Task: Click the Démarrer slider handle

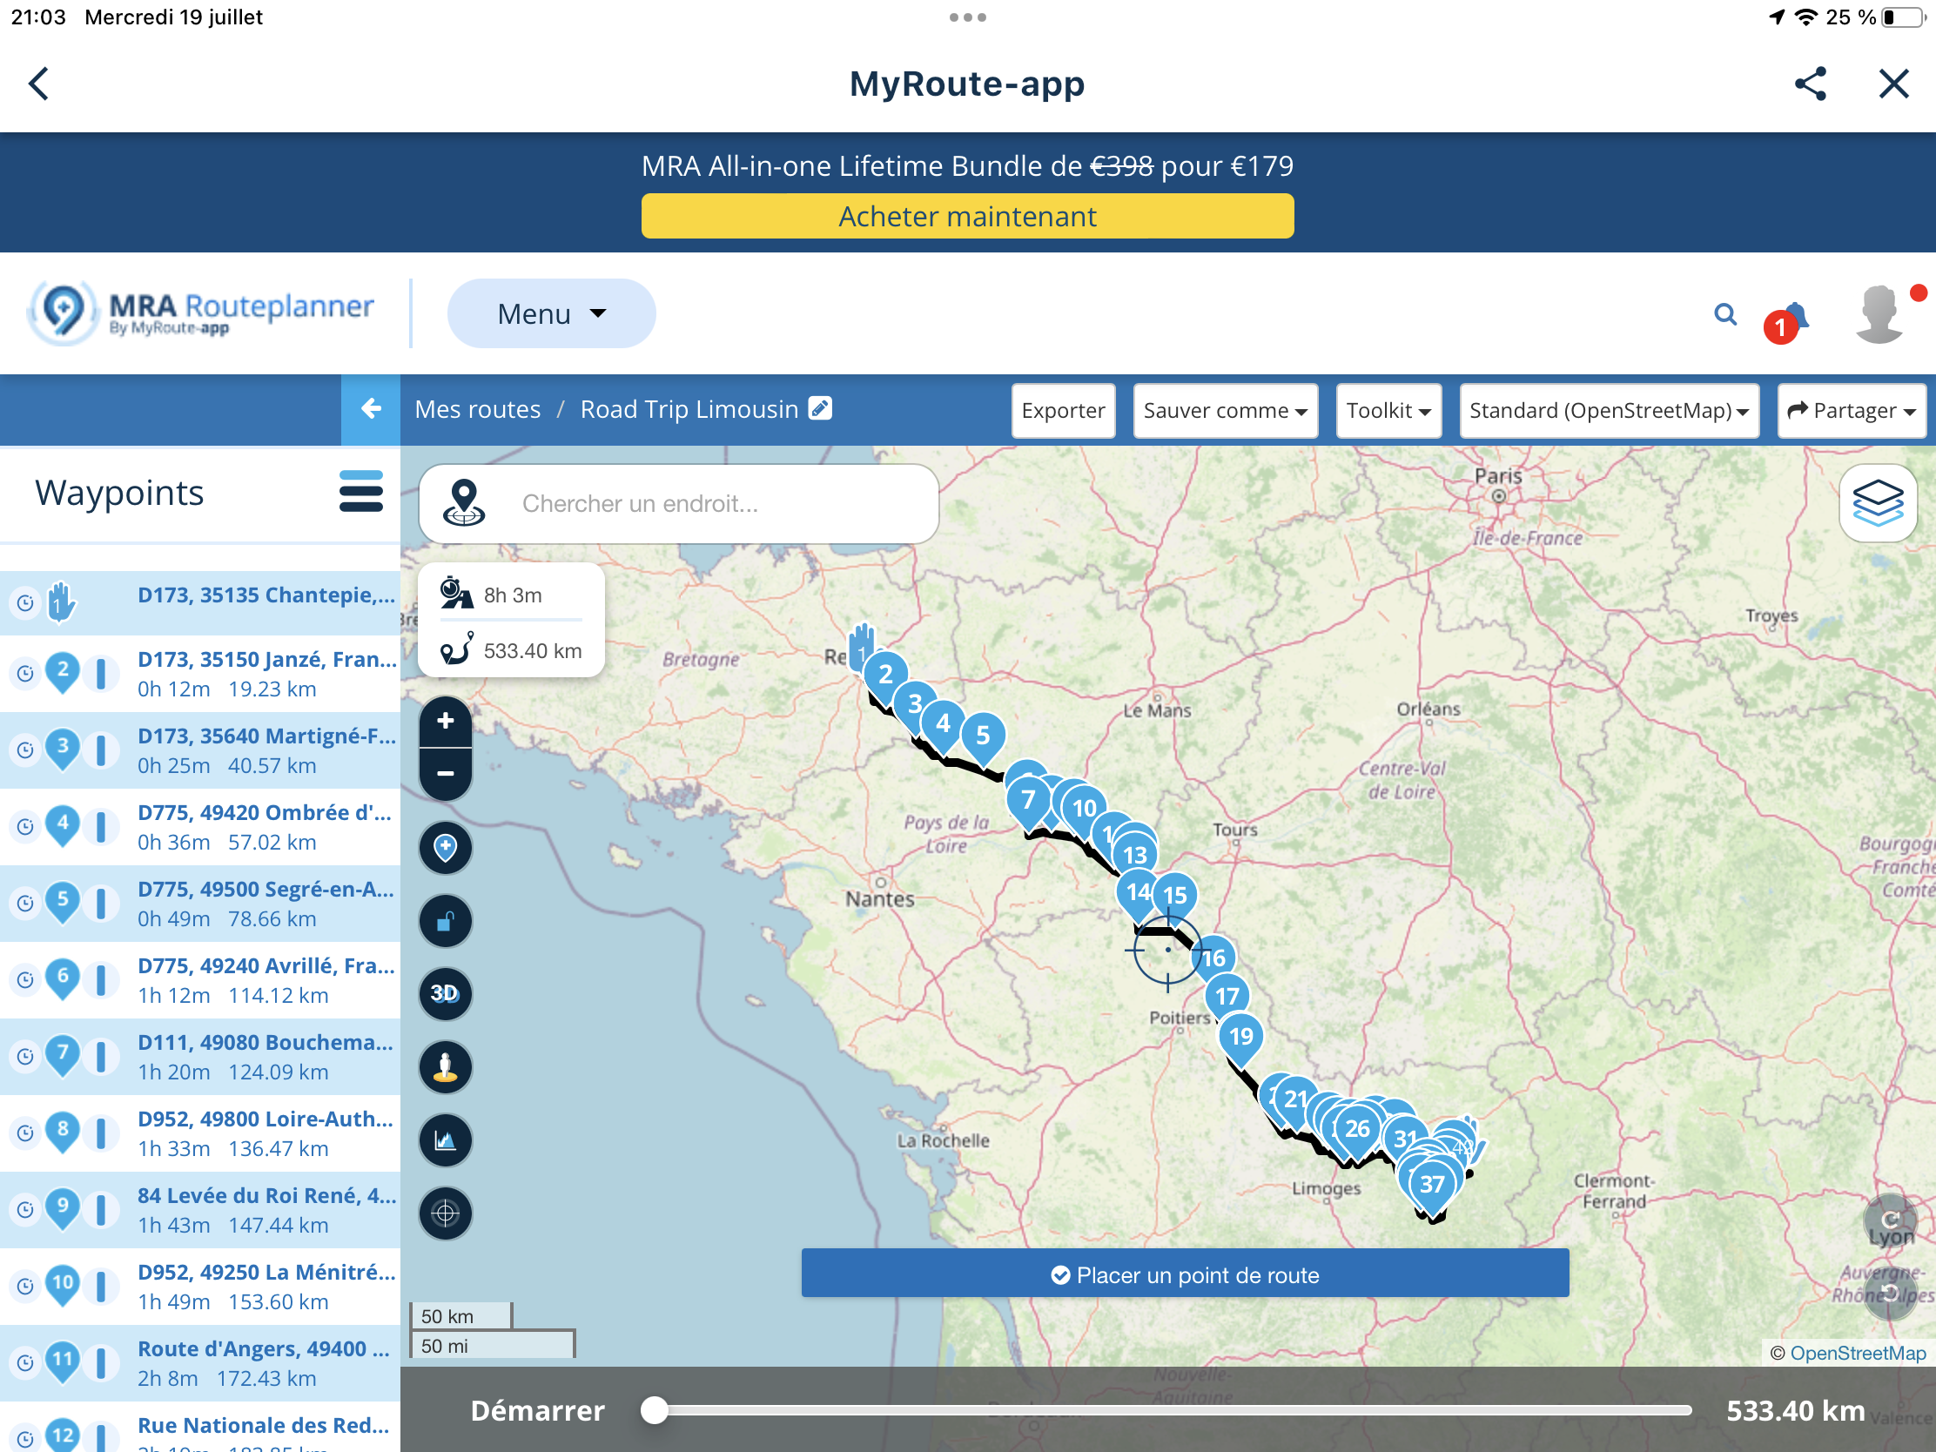Action: tap(654, 1411)
